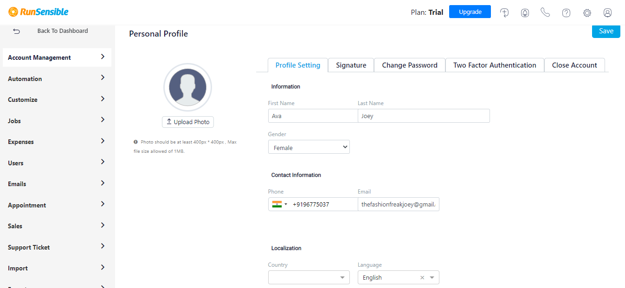Screen dimensions: 625x288
Task: Click the Personal Profile heading
Action: (159, 34)
